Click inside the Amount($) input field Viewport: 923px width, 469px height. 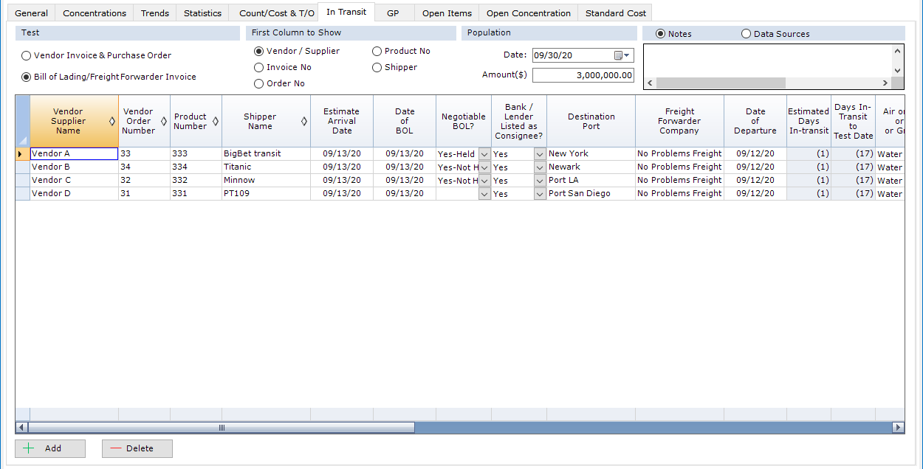(x=583, y=74)
